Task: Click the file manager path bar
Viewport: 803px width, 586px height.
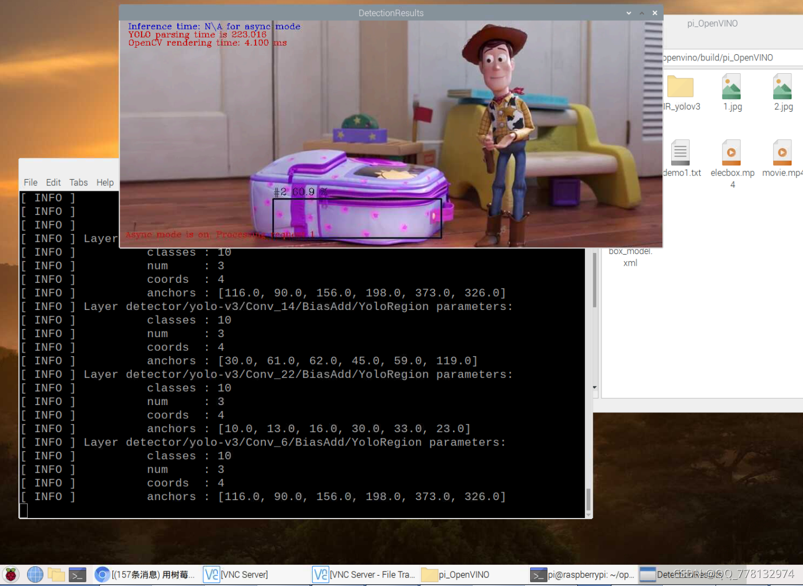Action: coord(732,58)
